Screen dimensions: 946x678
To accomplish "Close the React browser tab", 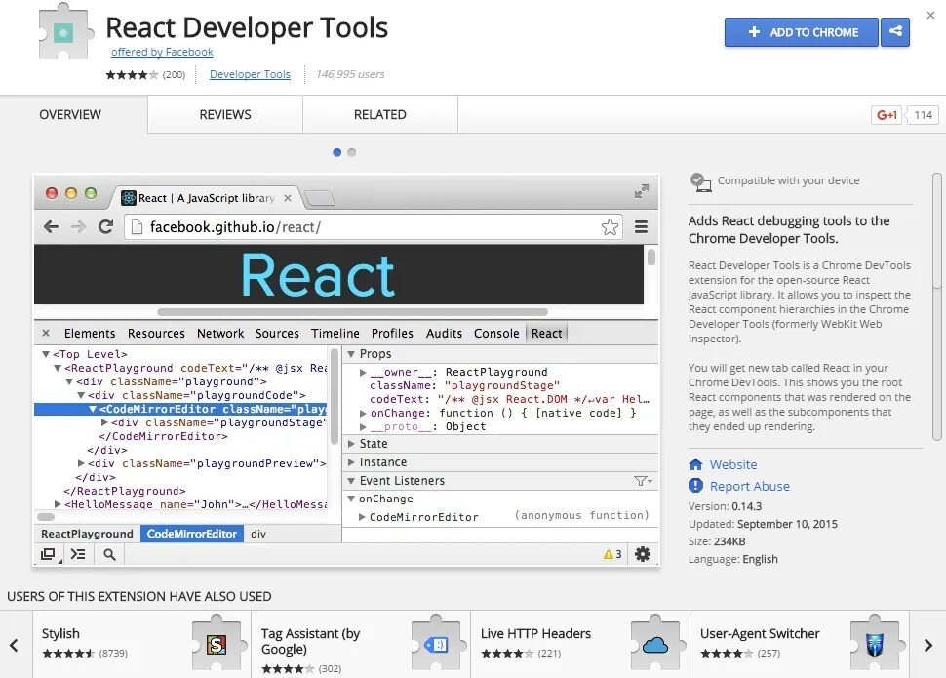I will [288, 198].
